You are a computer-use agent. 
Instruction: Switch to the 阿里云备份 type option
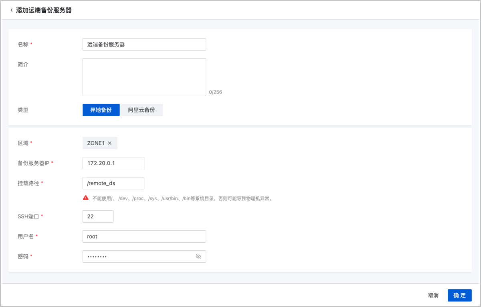click(x=141, y=110)
